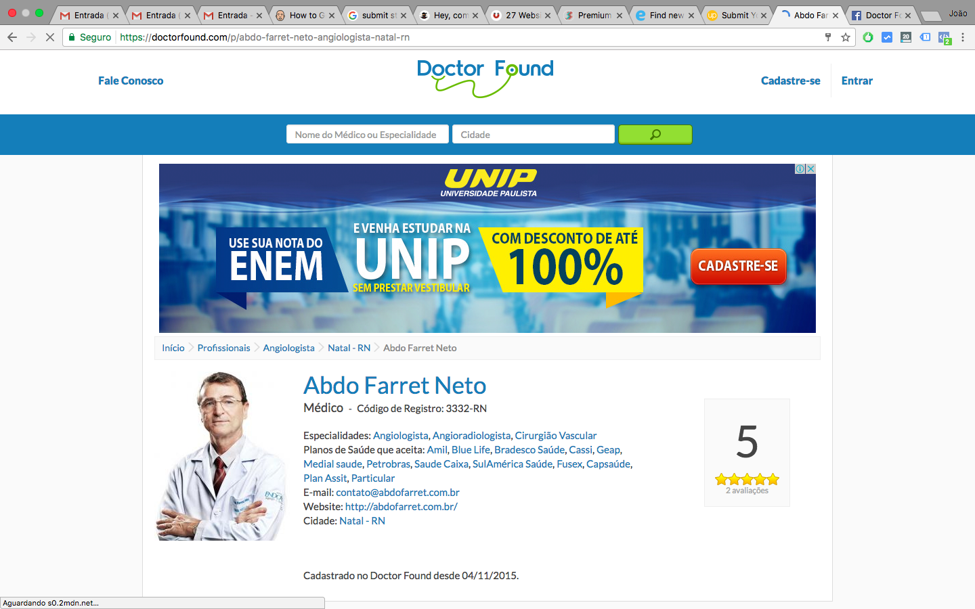975x609 pixels.
Task: Click 'Código de Registro: 3332-RN' text
Action: (x=422, y=409)
